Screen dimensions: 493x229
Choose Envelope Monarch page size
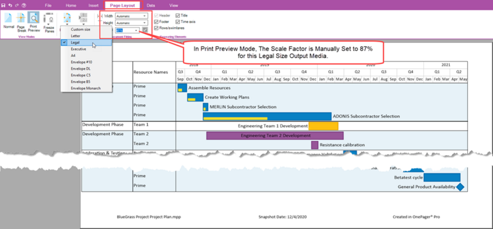click(x=86, y=88)
